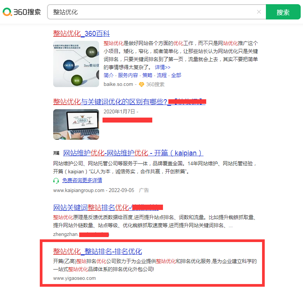Click the 详情>> link
The width and height of the screenshot is (303, 289).
coord(163,67)
